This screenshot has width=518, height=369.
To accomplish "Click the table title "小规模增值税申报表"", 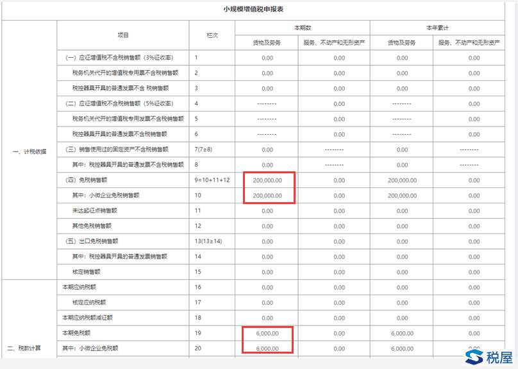I will tap(253, 9).
